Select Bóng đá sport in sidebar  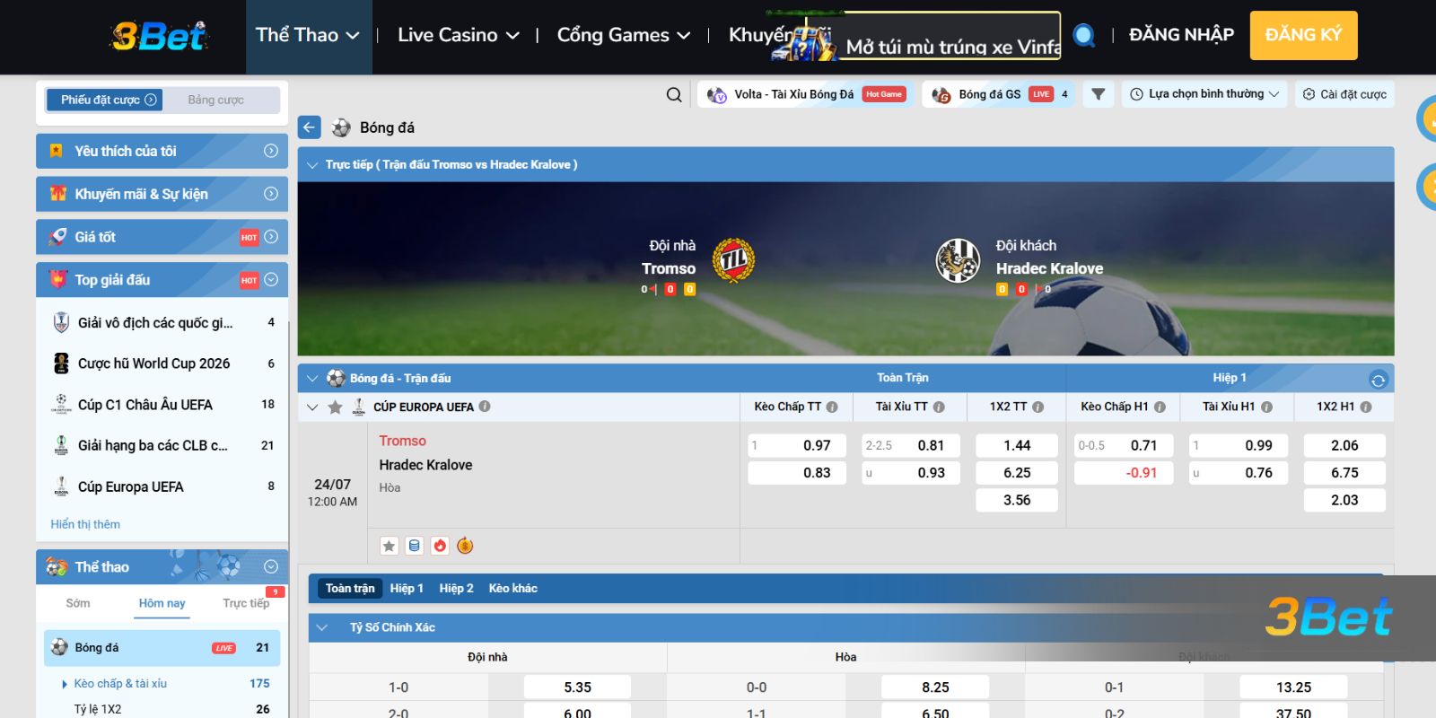pos(162,648)
